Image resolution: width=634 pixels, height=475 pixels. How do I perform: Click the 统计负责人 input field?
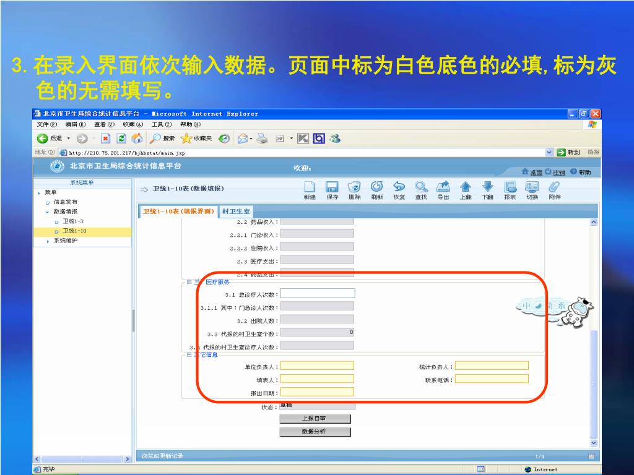coord(492,366)
